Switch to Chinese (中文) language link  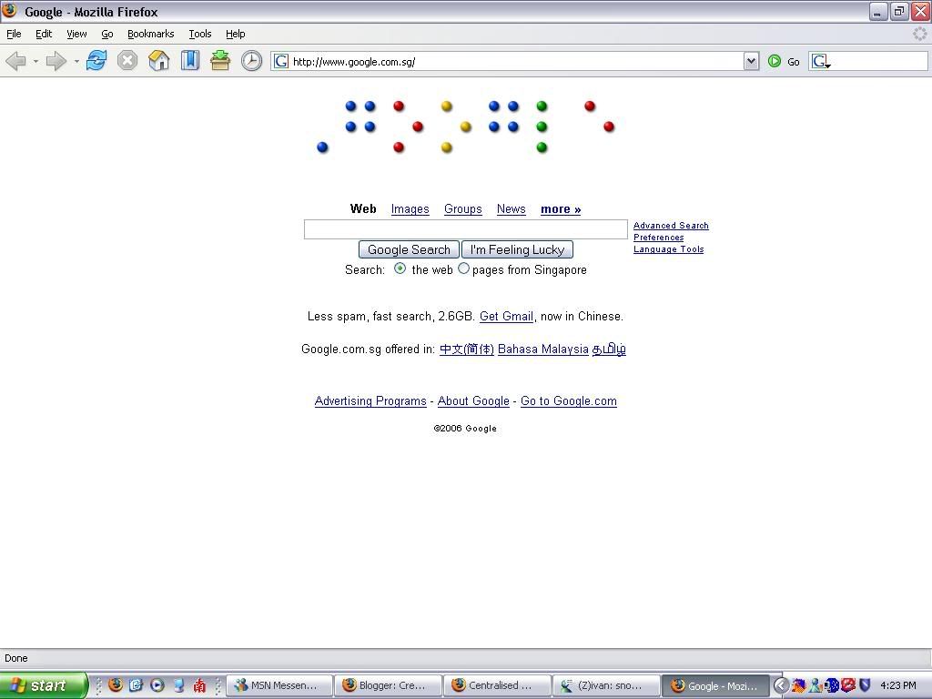pyautogui.click(x=467, y=349)
